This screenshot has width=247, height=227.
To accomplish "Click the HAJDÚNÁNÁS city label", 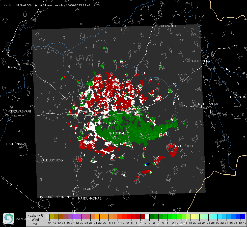I will [17, 144].
